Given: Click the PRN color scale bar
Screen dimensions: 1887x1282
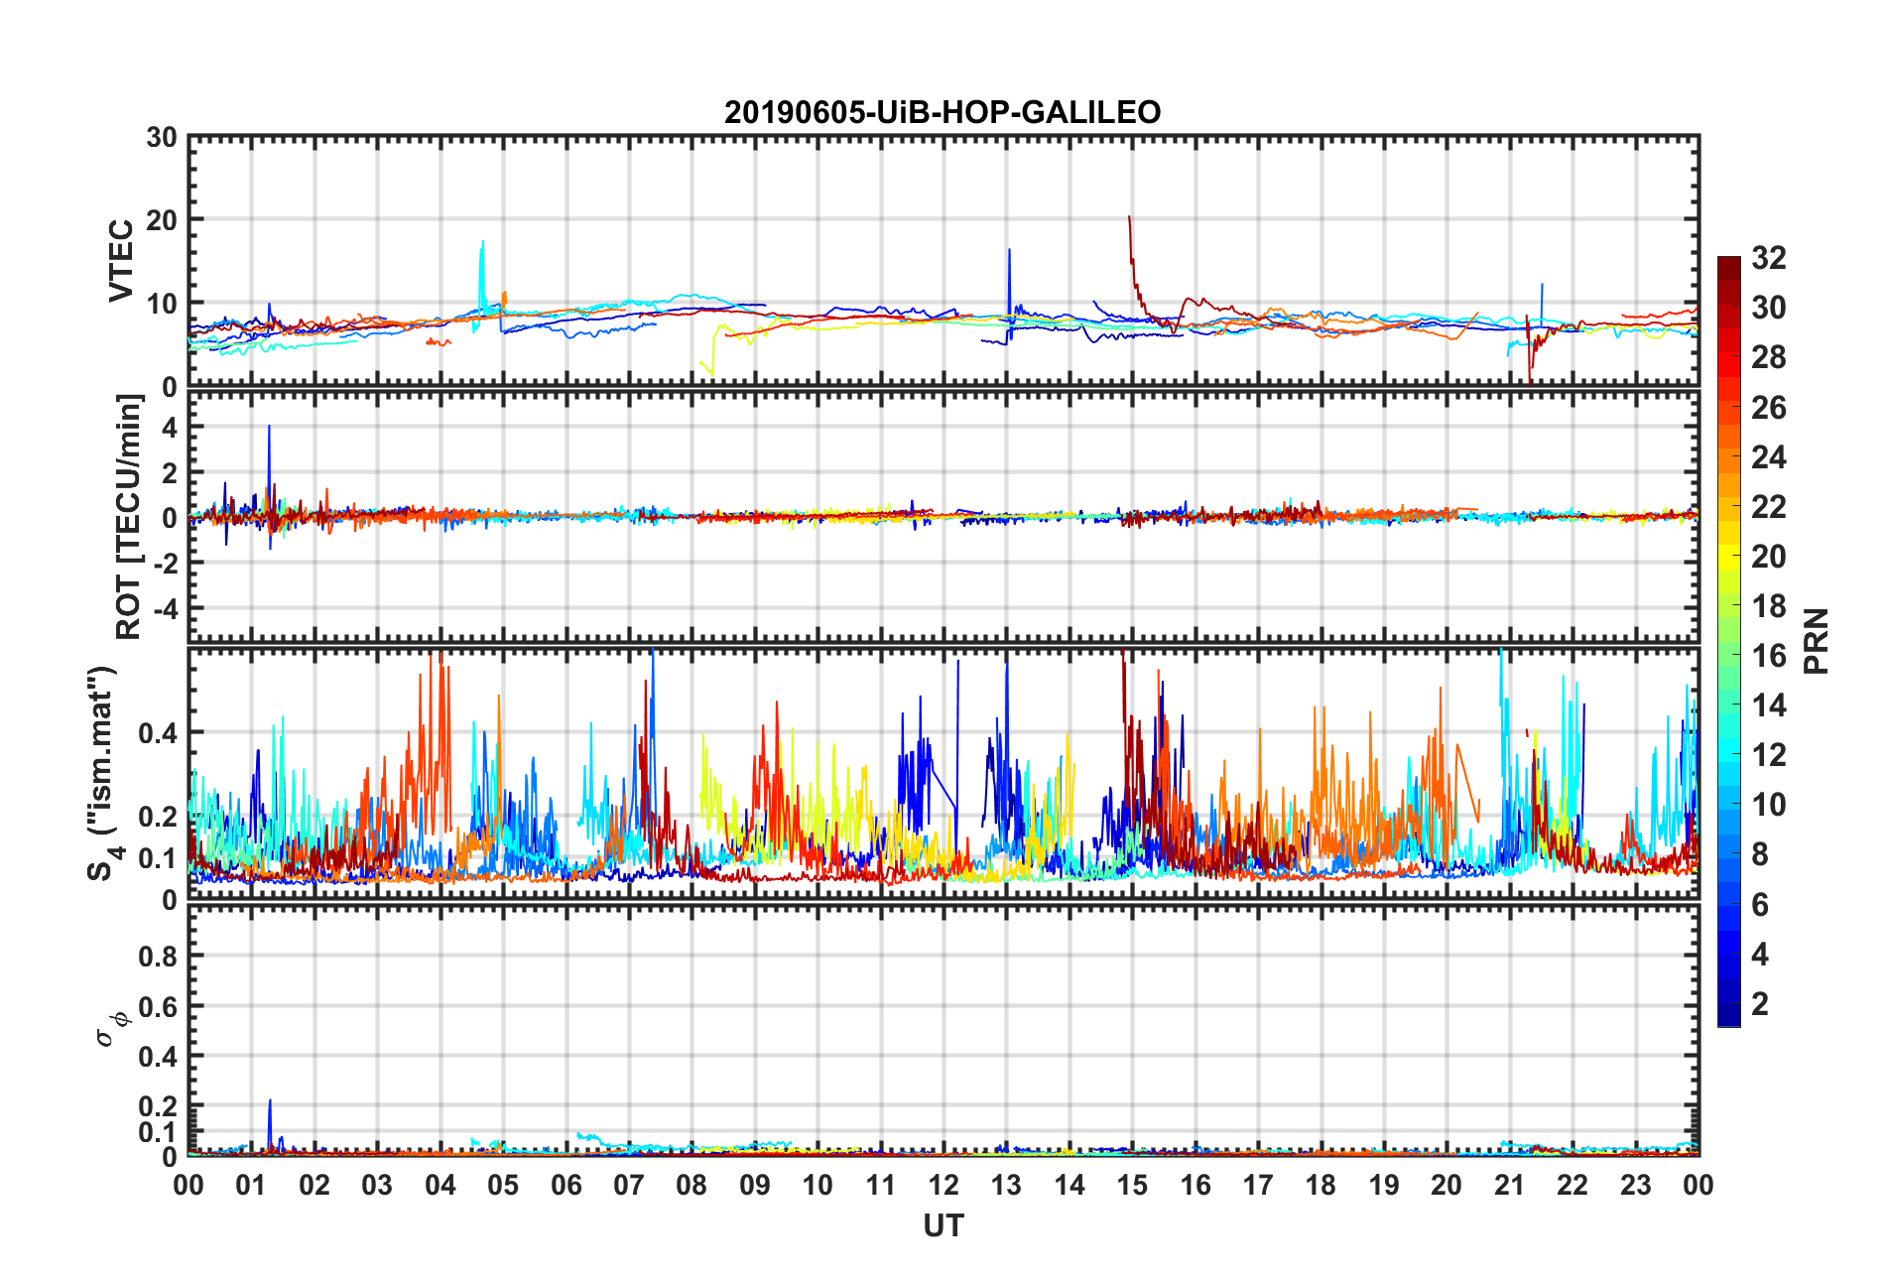Looking at the screenshot, I should tap(1729, 641).
